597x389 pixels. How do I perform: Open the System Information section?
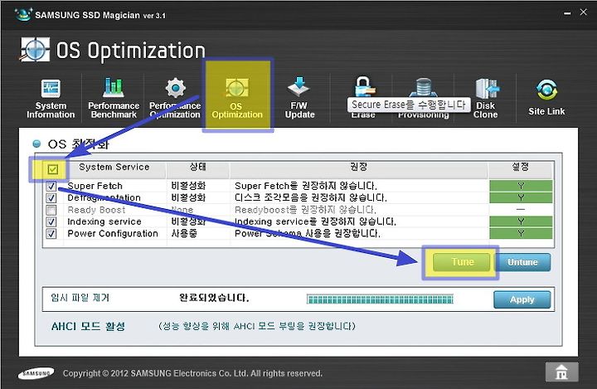coord(51,99)
